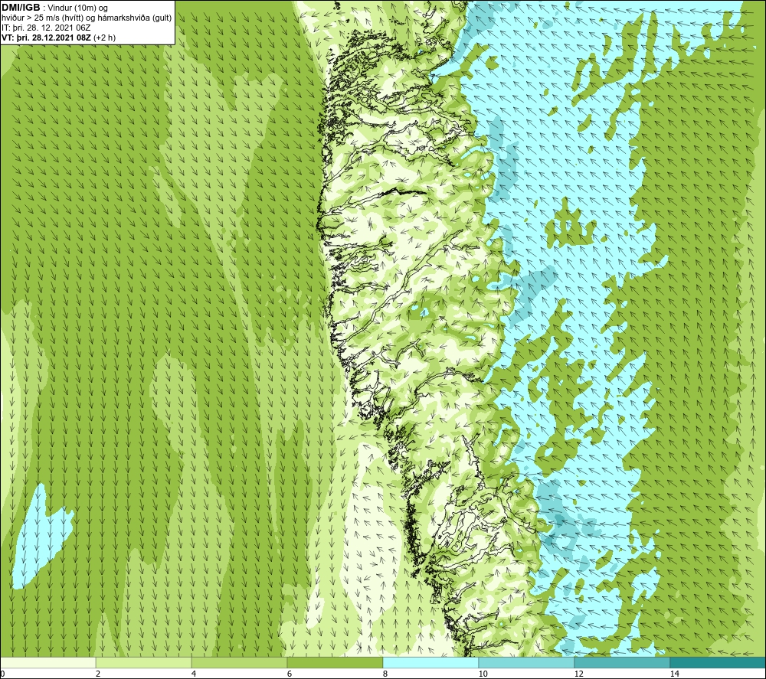The image size is (766, 679).
Task: Click the dark teal segment above 14 m/s
Action: pyautogui.click(x=719, y=663)
